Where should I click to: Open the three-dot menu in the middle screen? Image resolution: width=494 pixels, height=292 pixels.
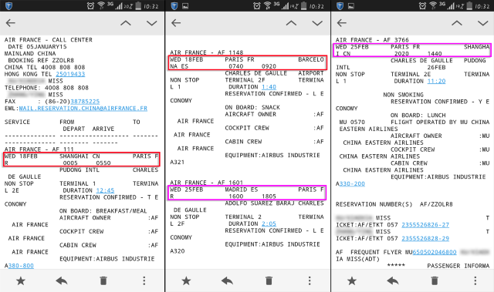[x=310, y=280]
